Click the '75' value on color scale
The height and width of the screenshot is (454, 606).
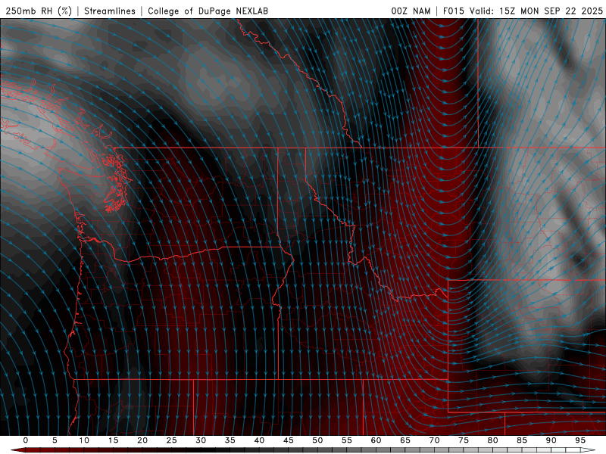pyautogui.click(x=464, y=440)
